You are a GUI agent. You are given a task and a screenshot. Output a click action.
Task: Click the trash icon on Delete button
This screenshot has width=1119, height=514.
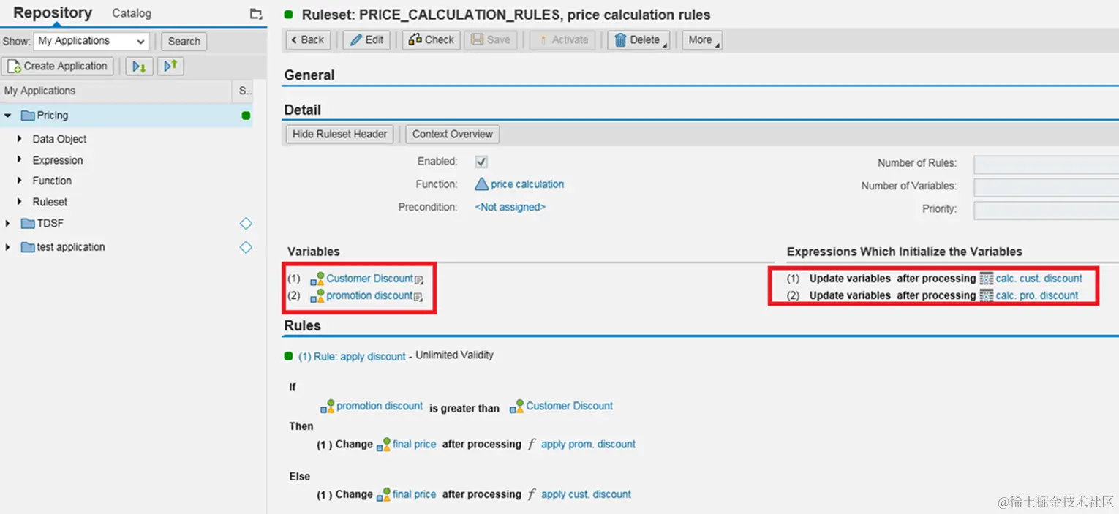[x=620, y=40]
